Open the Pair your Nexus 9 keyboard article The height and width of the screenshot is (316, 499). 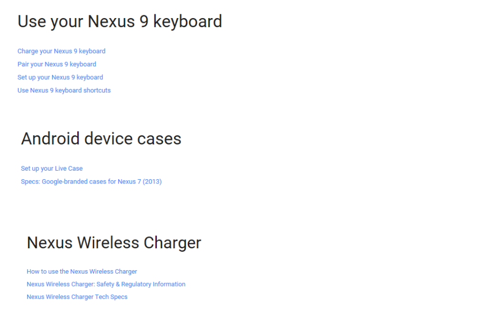tap(57, 64)
